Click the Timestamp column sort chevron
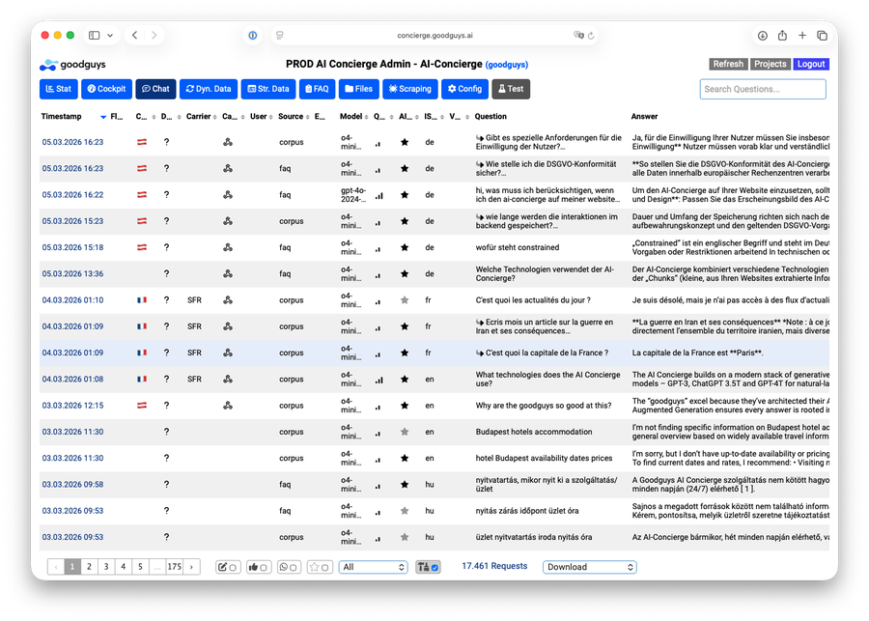Image resolution: width=869 pixels, height=621 pixels. point(105,116)
